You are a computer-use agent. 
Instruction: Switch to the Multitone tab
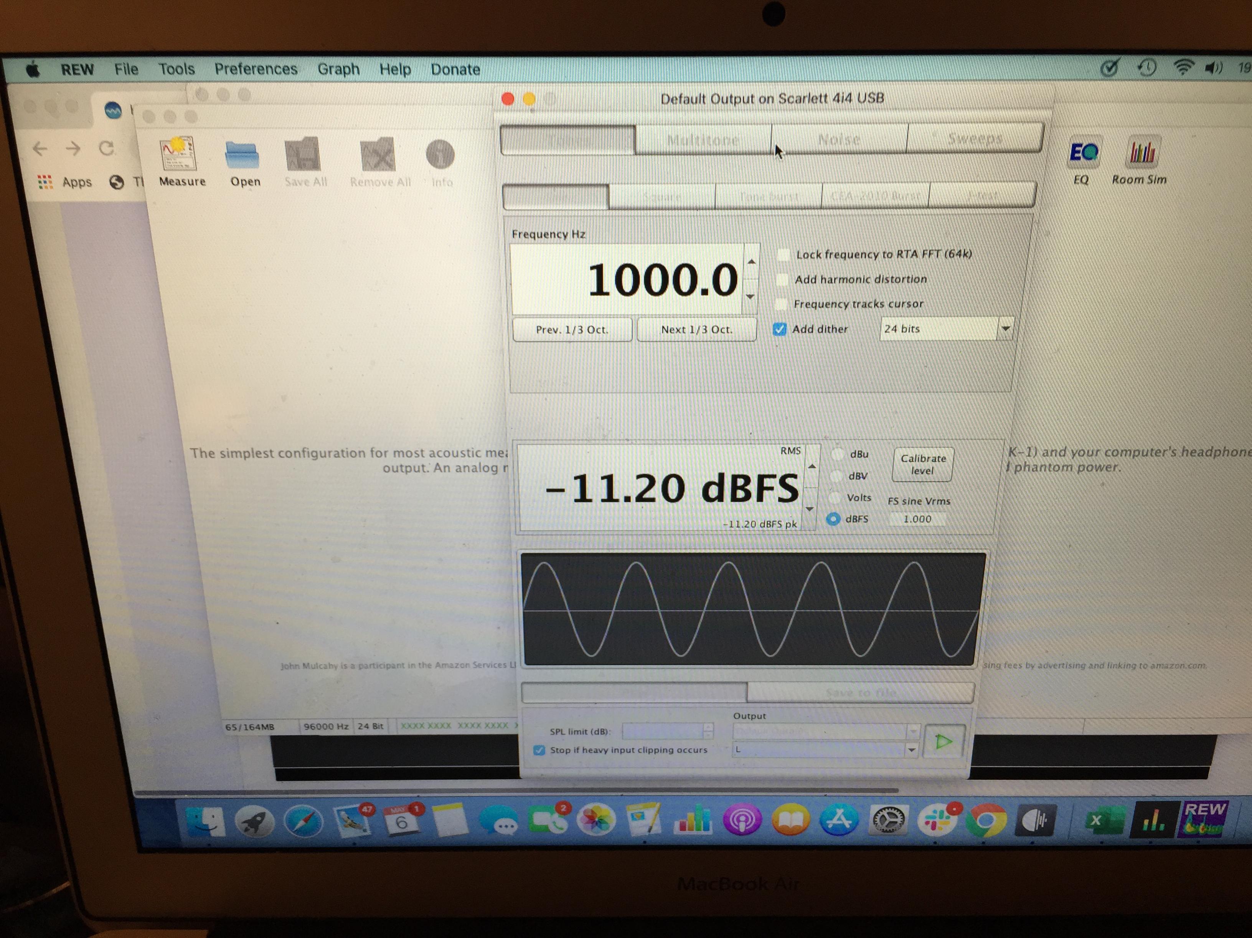click(703, 140)
